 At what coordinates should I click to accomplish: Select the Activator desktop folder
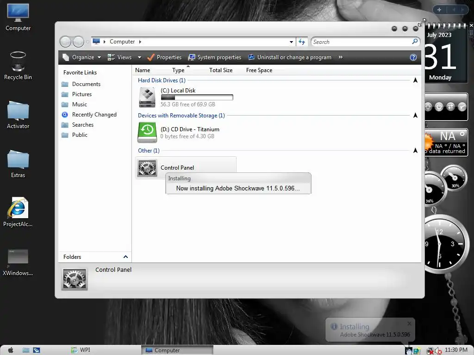[x=18, y=115]
